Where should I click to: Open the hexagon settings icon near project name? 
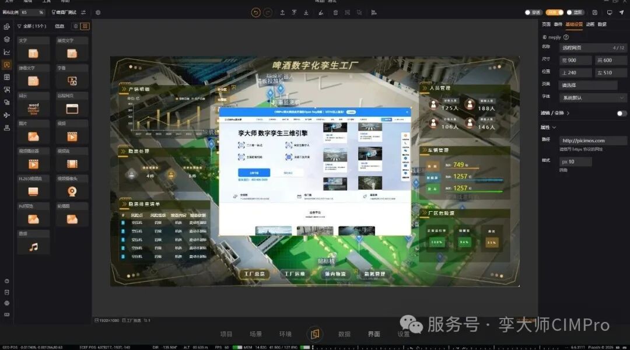tap(98, 12)
